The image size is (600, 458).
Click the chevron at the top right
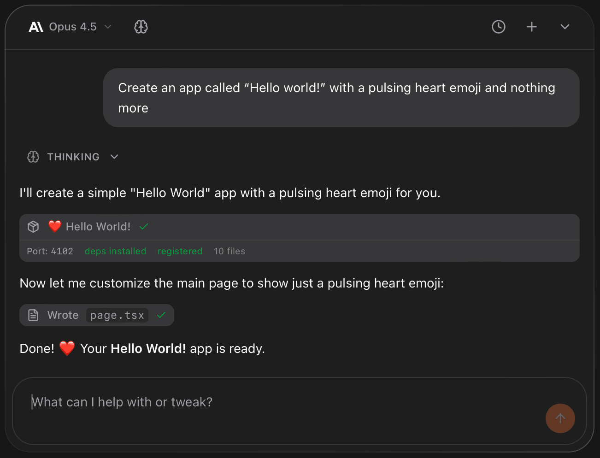coord(565,27)
